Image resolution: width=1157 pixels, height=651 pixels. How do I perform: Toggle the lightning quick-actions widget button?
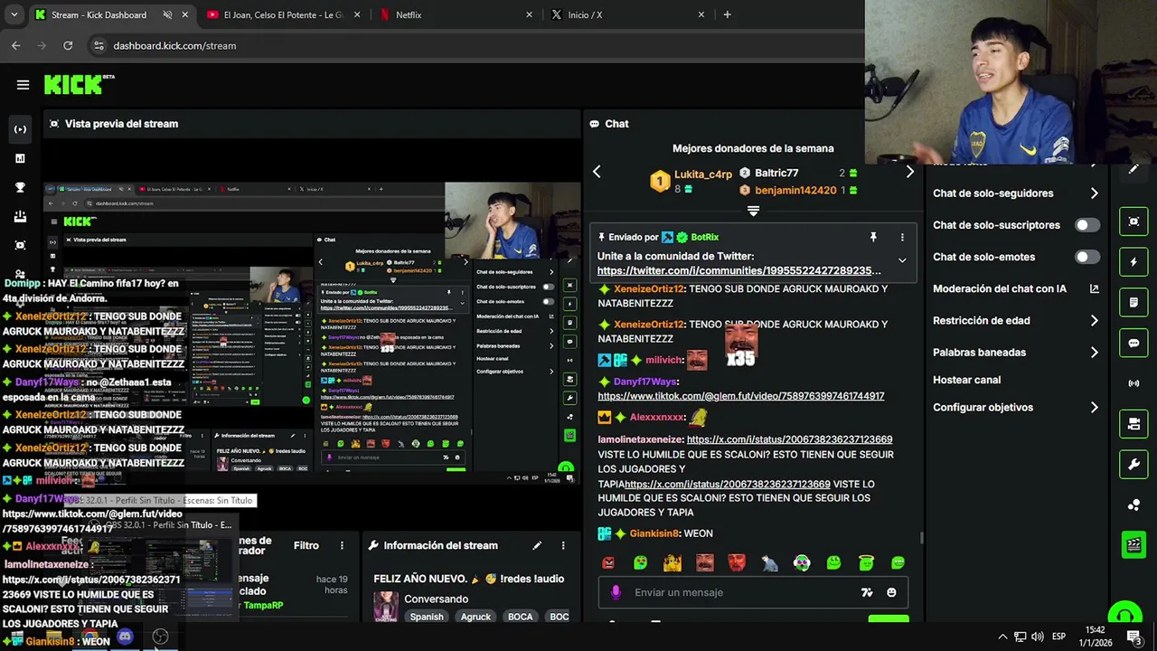[1133, 262]
